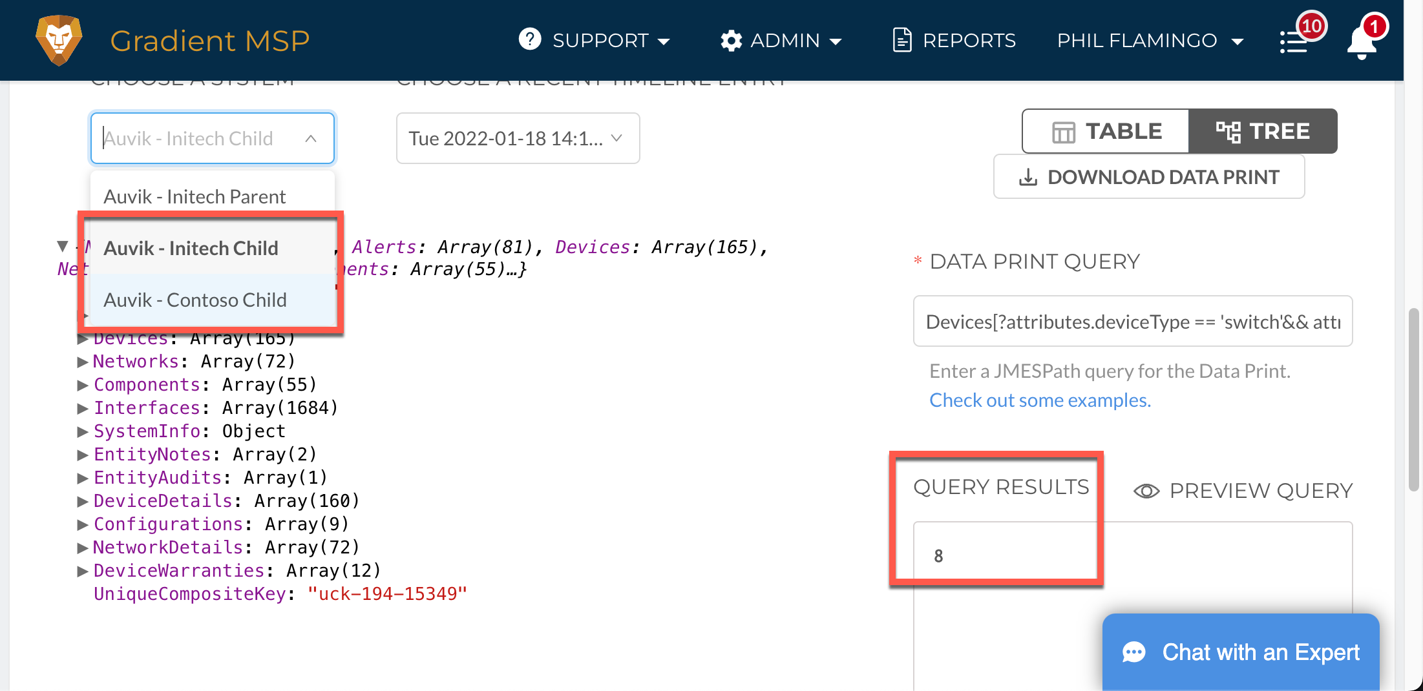
Task: Expand the EntityAudits array node
Action: [x=83, y=478]
